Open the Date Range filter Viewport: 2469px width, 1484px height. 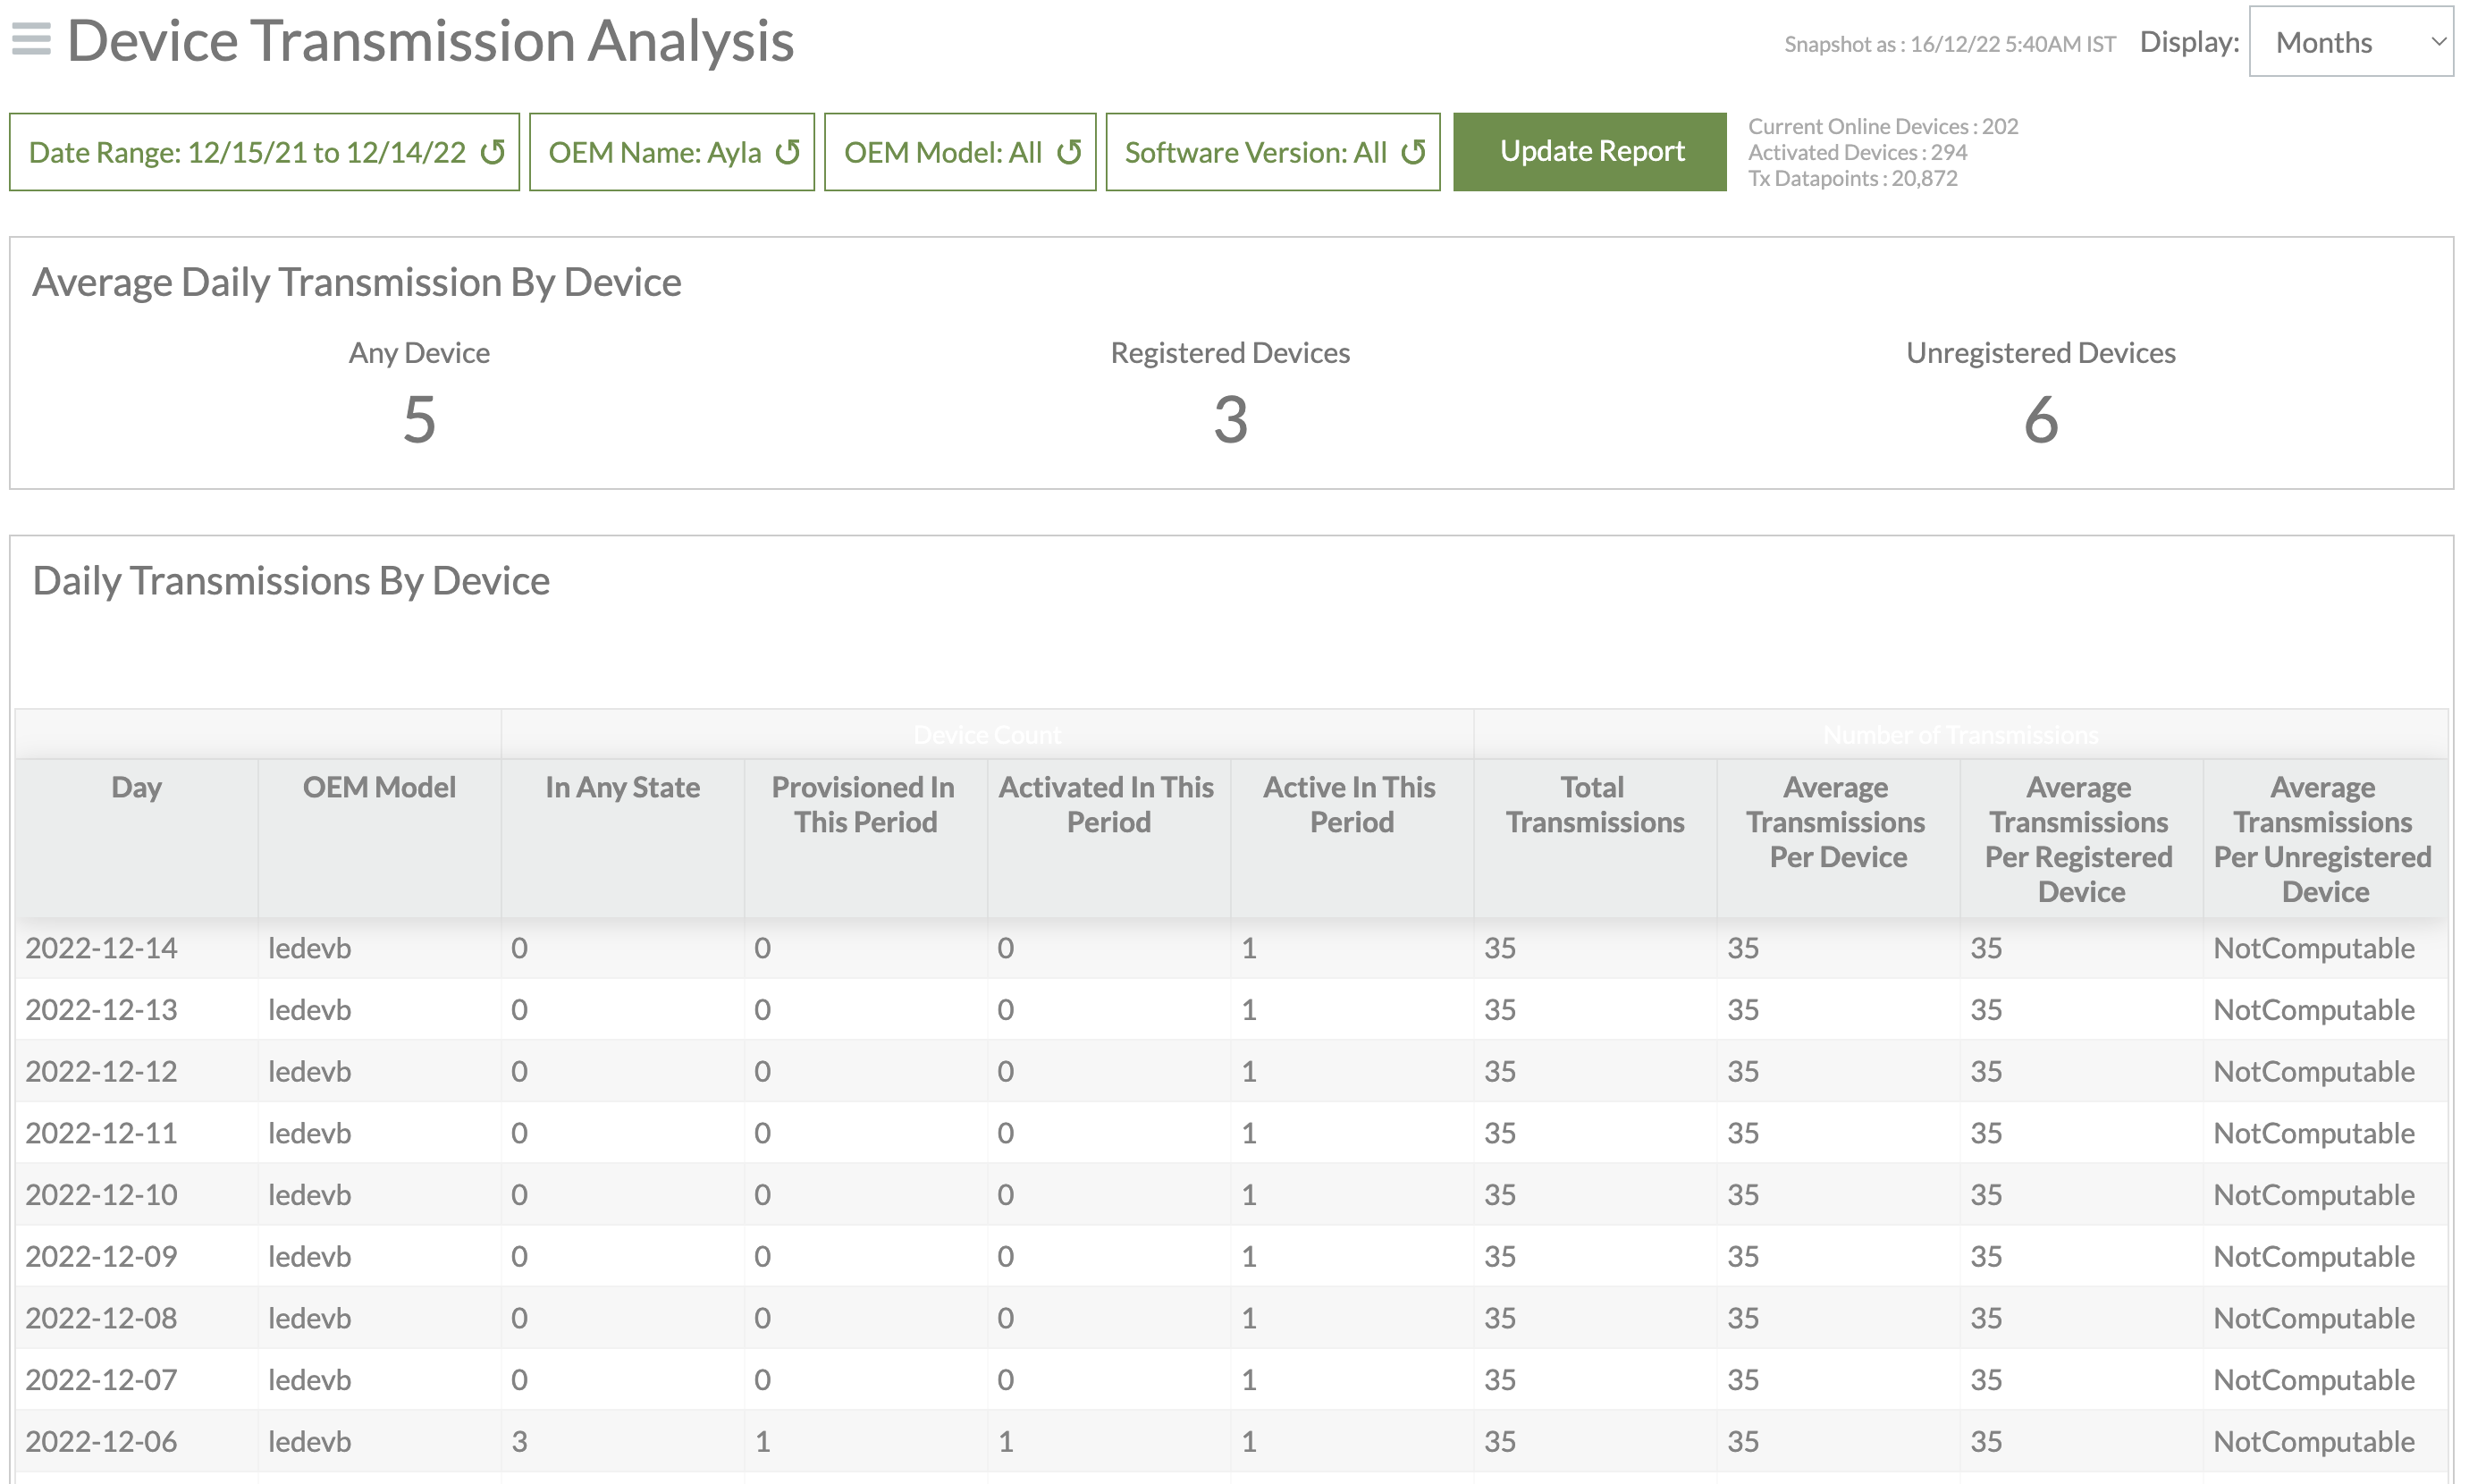point(247,152)
